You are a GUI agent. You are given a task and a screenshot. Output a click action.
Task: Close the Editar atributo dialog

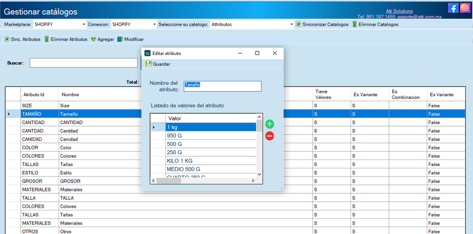click(274, 53)
